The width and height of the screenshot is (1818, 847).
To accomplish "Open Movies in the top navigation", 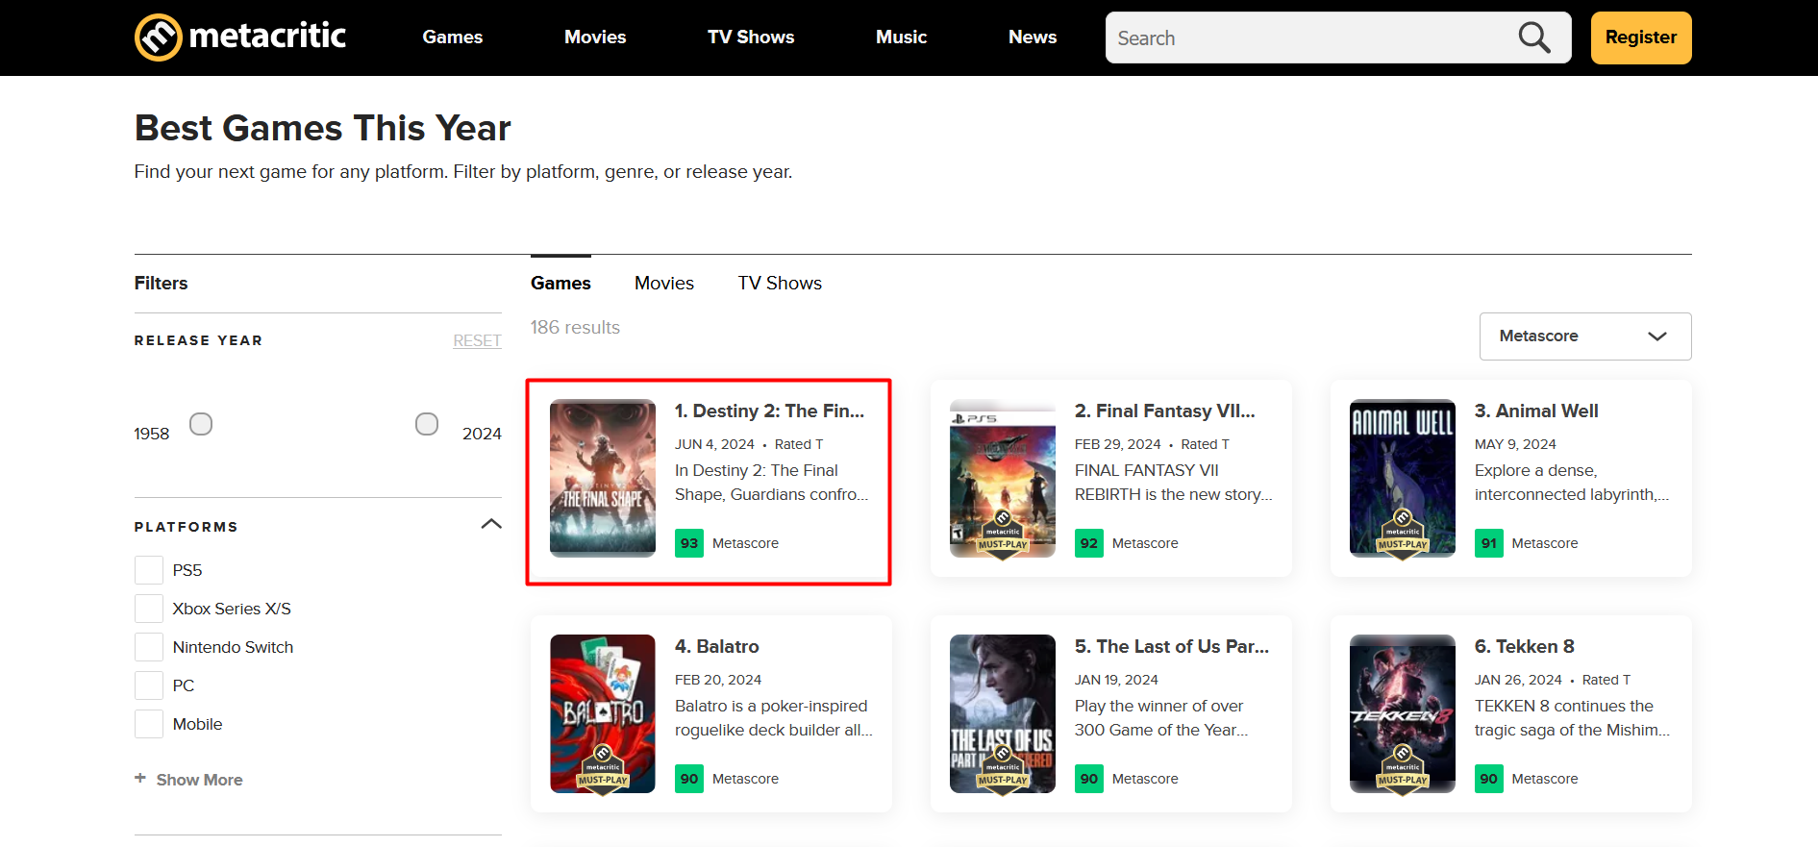I will click(x=595, y=37).
